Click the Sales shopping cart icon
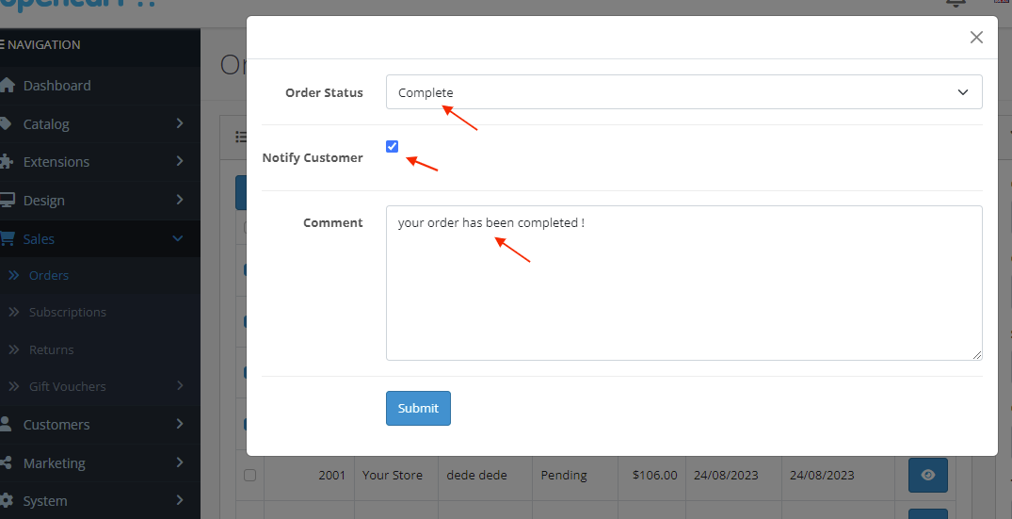The width and height of the screenshot is (1012, 519). 7,239
